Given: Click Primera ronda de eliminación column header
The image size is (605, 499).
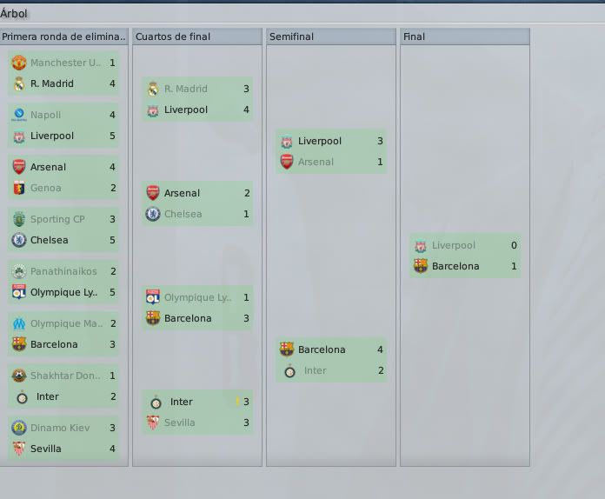Looking at the screenshot, I should tap(64, 37).
